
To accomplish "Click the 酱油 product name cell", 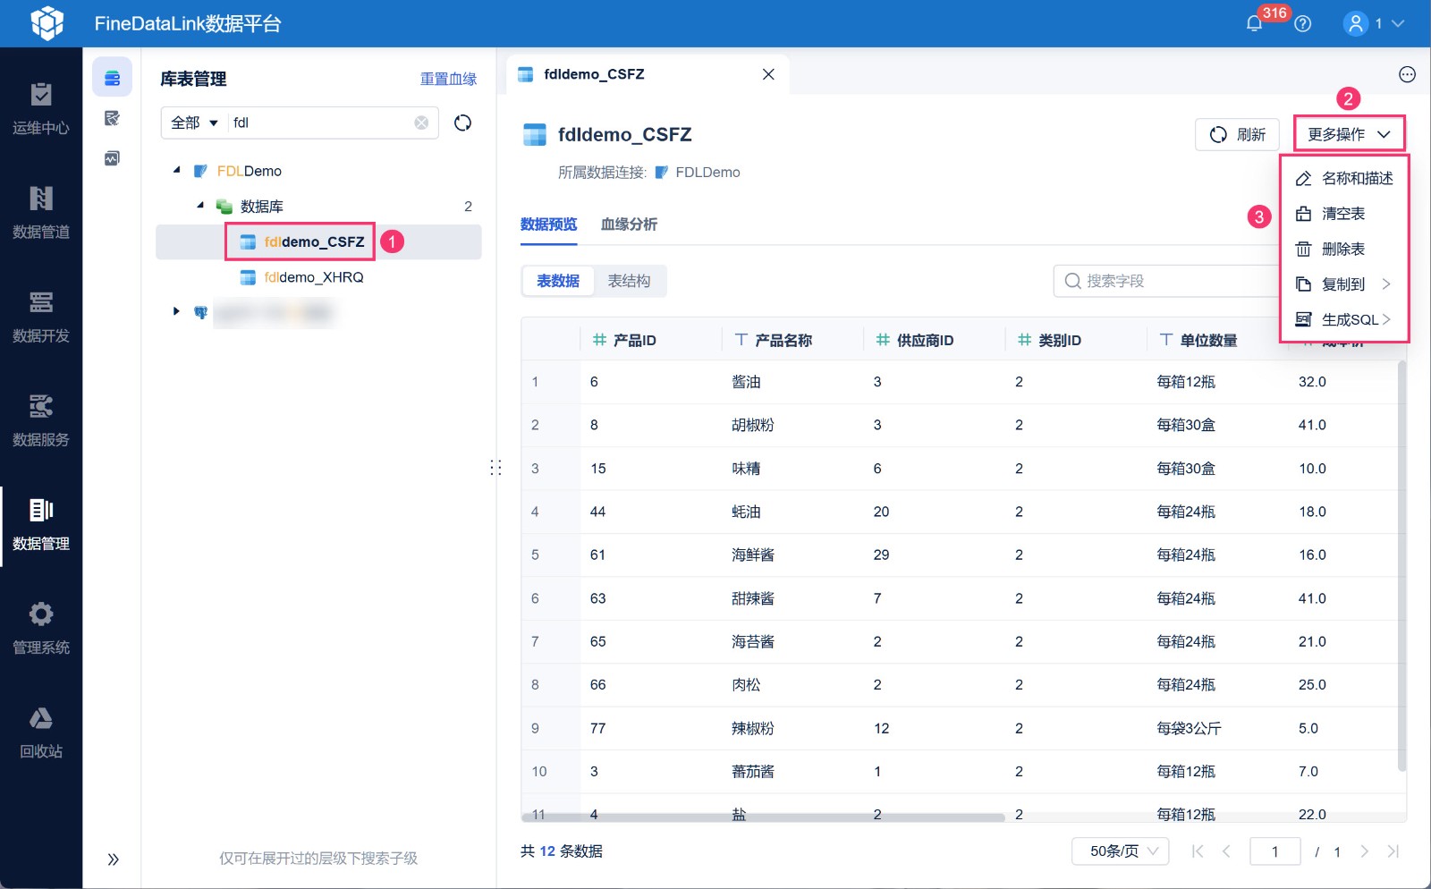I will pyautogui.click(x=746, y=382).
